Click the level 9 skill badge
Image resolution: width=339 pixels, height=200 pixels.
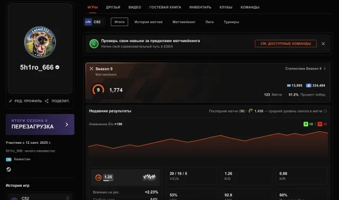[x=98, y=90]
